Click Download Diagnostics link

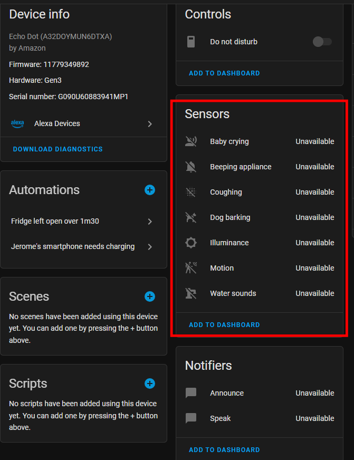pos(58,149)
